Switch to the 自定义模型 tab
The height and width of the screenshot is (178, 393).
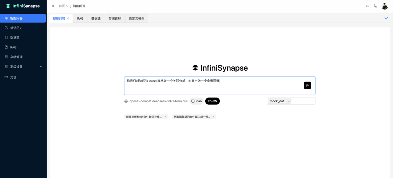136,18
